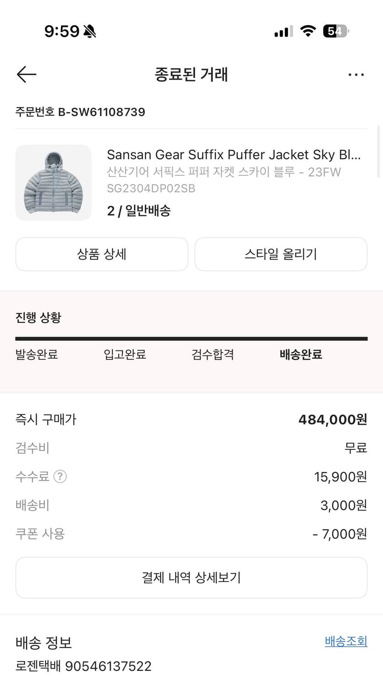Tap the Wi-Fi status icon

point(308,31)
